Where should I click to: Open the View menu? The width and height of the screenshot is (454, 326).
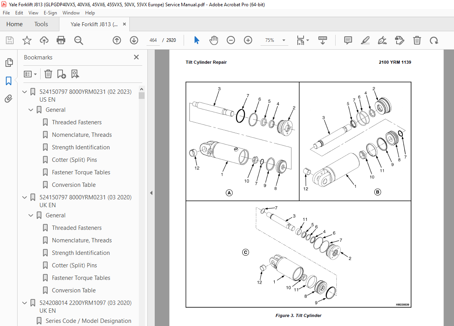coord(33,13)
